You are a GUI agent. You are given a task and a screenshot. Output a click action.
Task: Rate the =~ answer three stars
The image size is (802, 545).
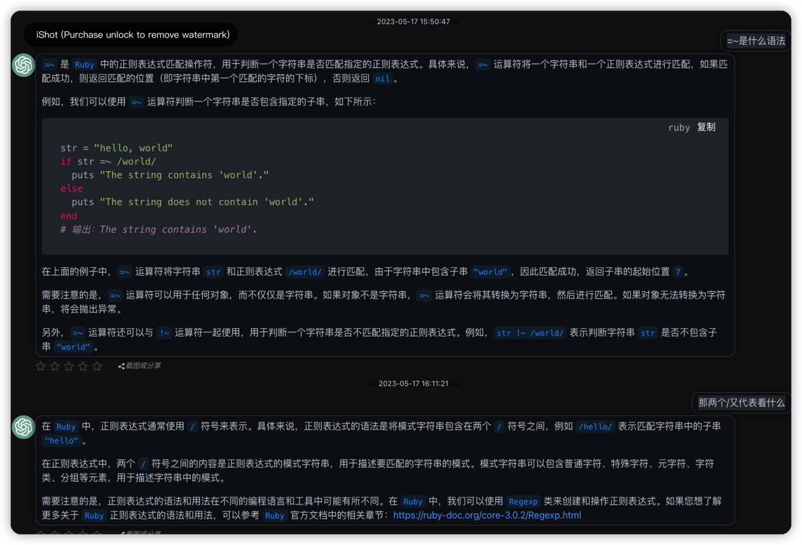coord(69,366)
